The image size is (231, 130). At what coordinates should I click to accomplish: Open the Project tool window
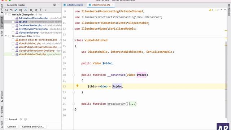pyautogui.click(x=2, y=9)
